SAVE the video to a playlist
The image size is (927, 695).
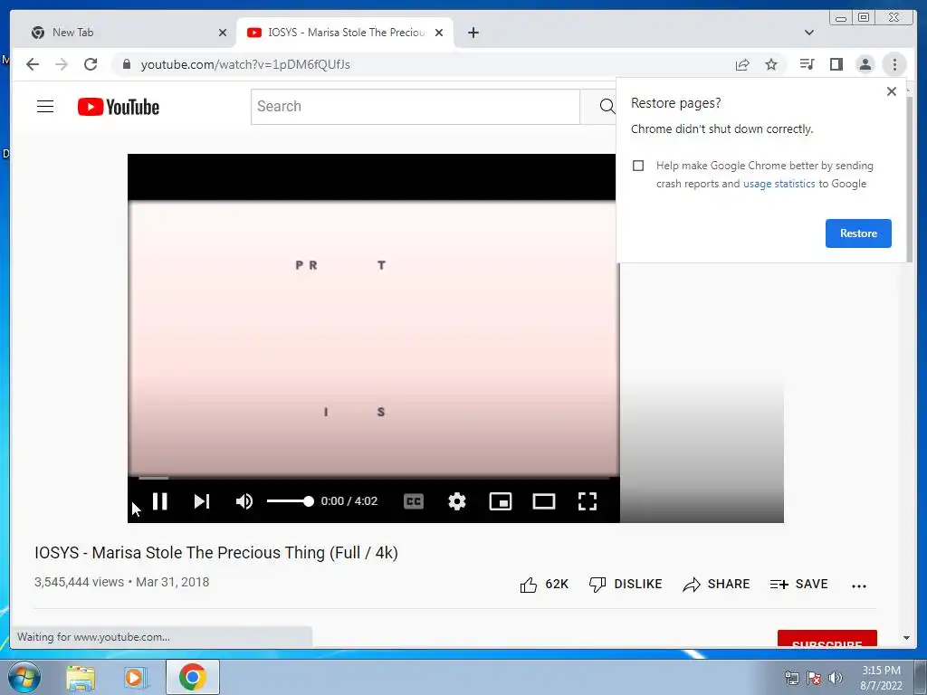798,585
